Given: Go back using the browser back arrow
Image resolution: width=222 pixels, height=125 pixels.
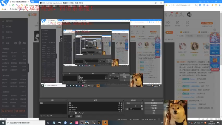Looking at the screenshot, I should coord(9,5).
